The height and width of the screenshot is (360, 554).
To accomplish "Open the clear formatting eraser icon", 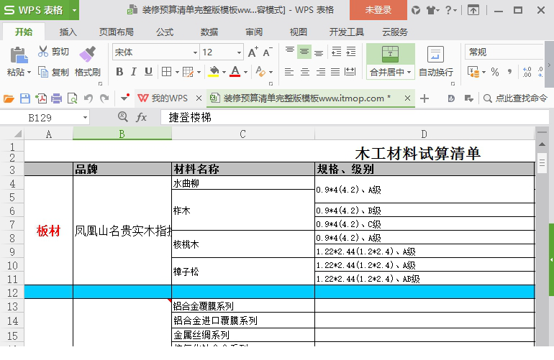I will click(260, 72).
